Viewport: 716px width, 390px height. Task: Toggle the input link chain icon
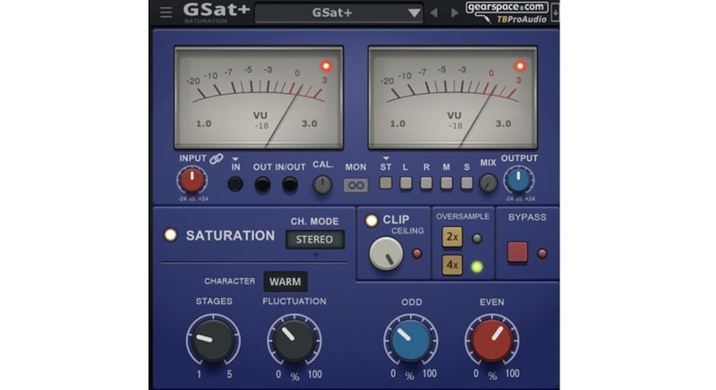click(216, 158)
